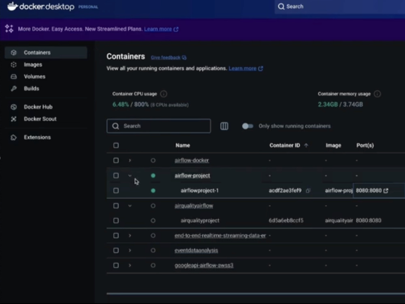
Task: Open the eventdataanalysis container link
Action: coord(196,250)
